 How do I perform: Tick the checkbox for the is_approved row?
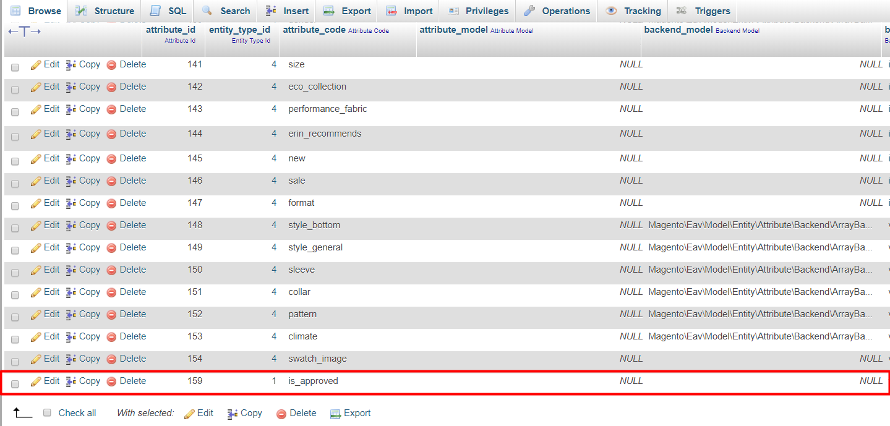tap(15, 383)
